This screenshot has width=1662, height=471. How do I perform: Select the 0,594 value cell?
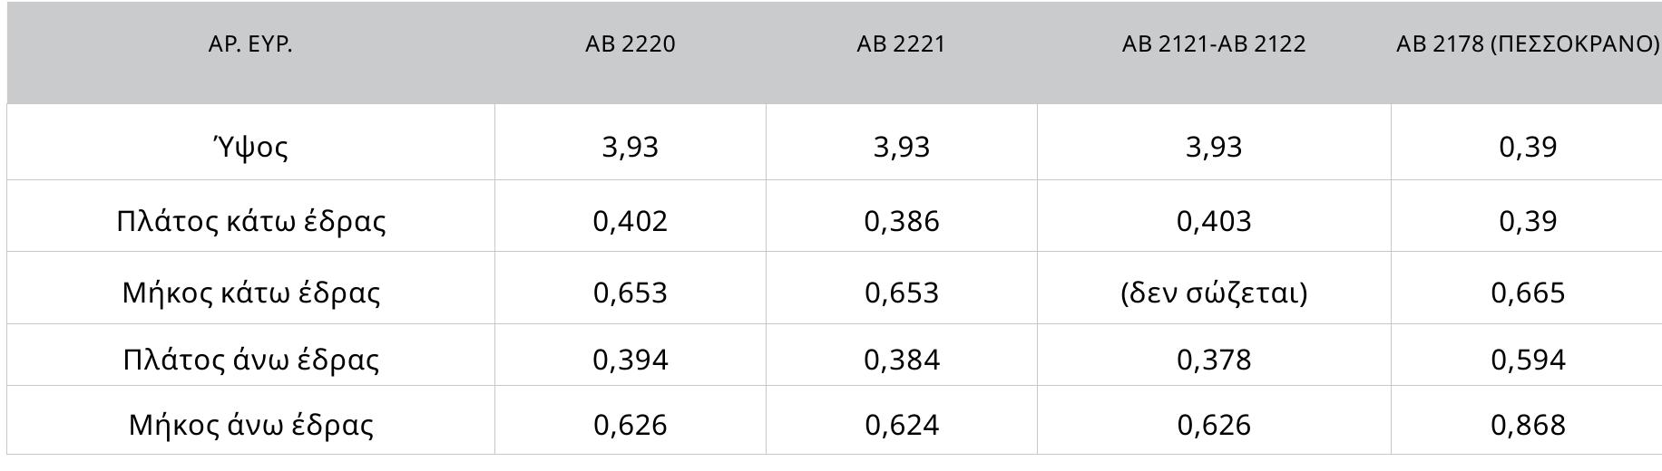[x=1528, y=360]
